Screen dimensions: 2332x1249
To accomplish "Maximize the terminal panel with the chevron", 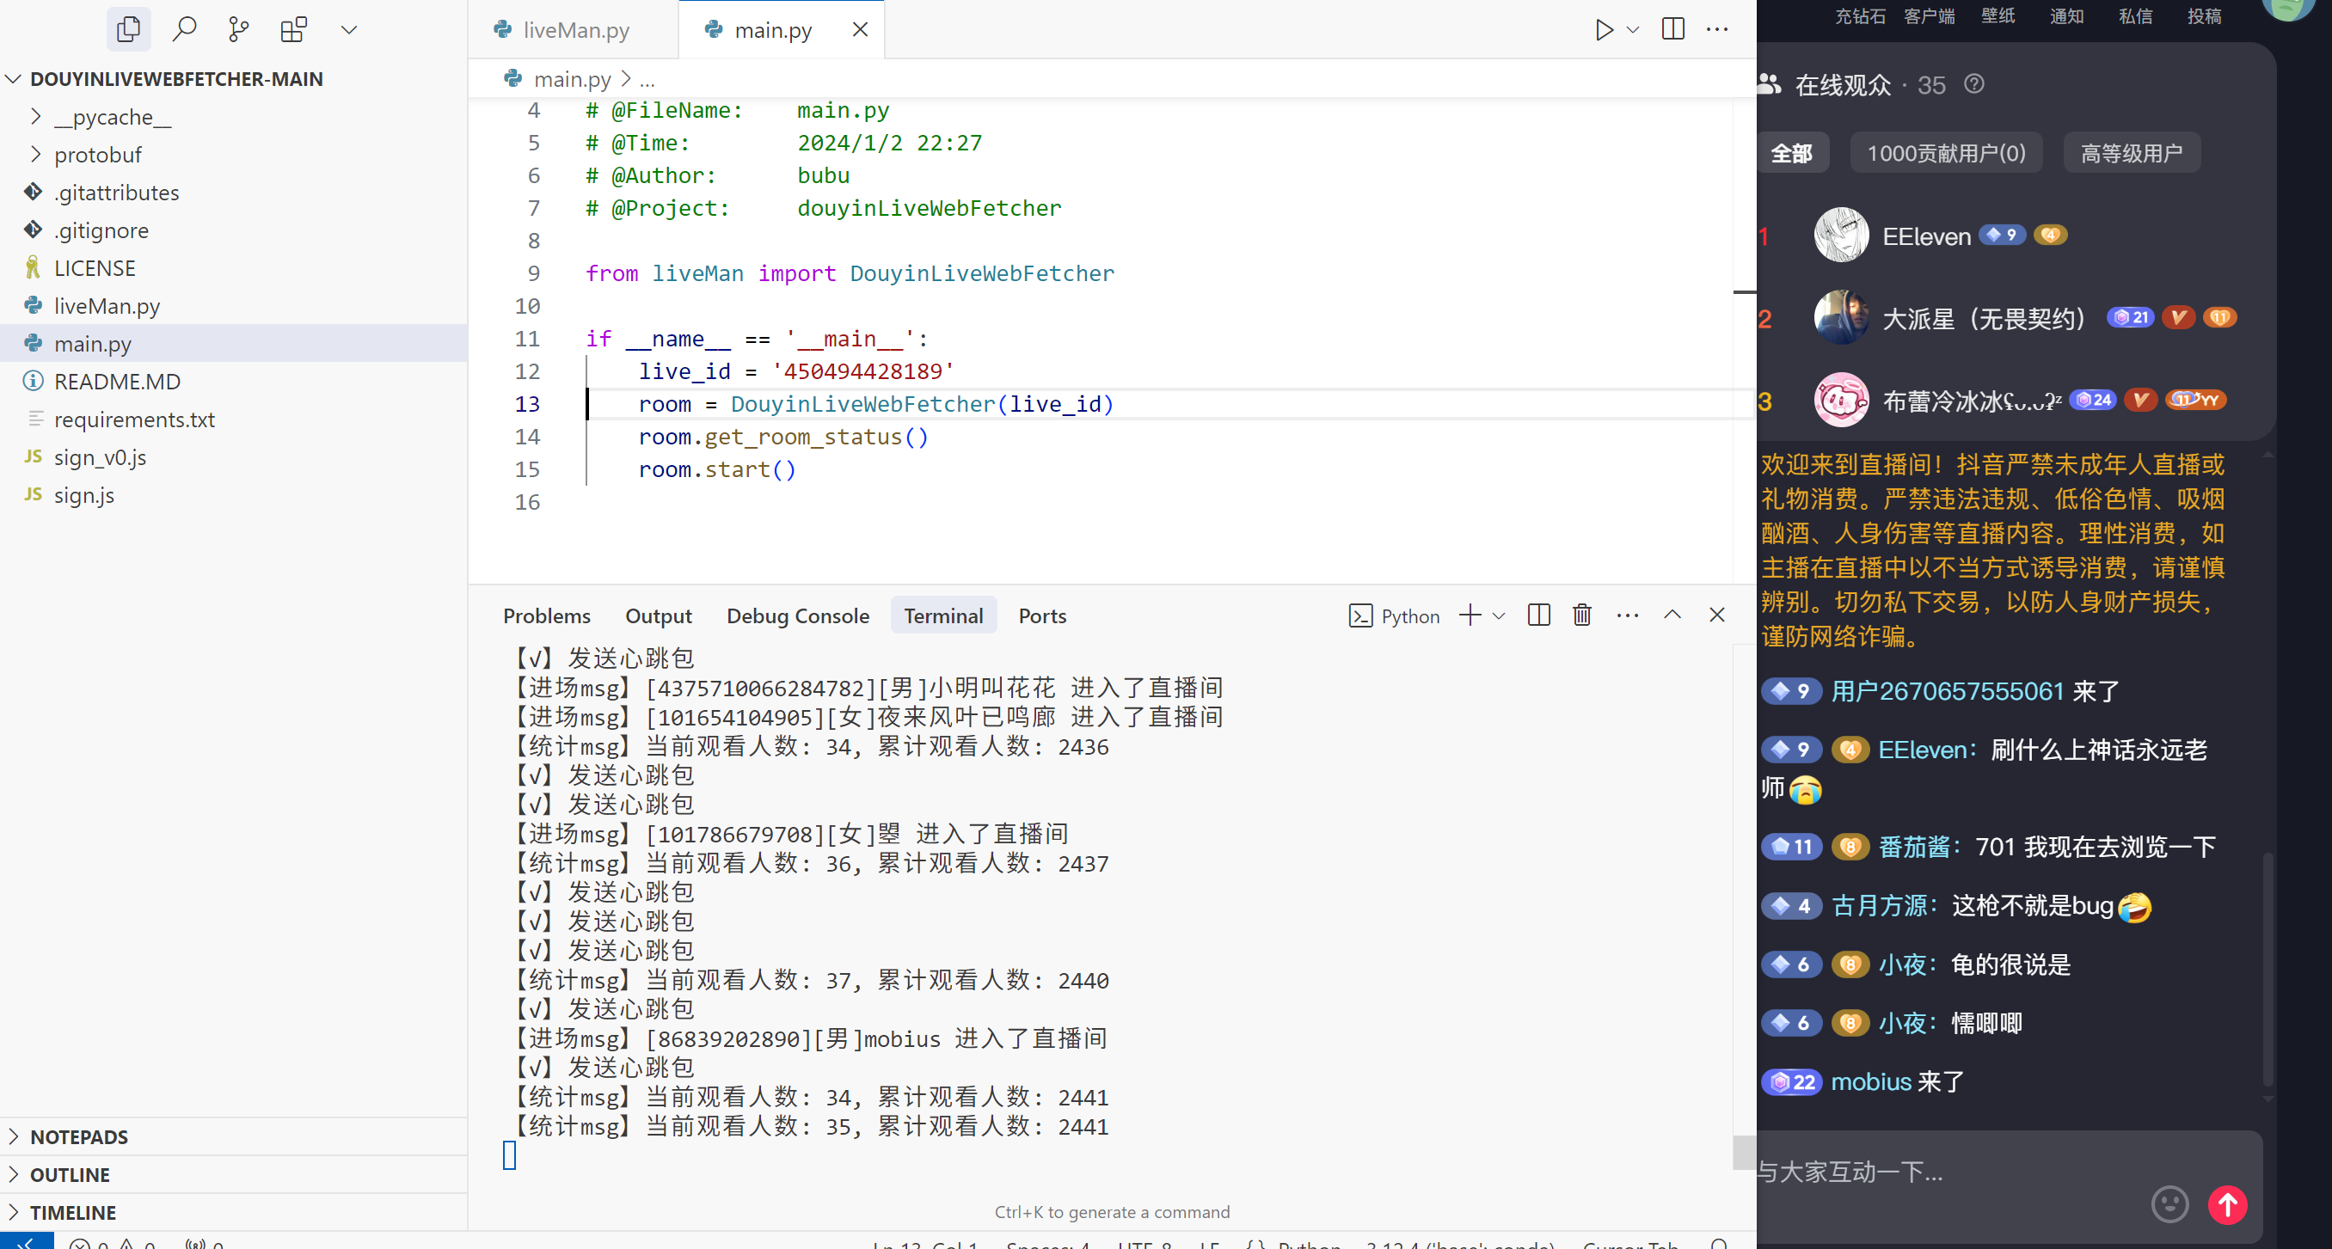I will coord(1671,615).
